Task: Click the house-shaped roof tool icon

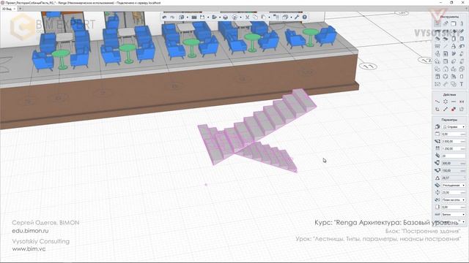Action: point(446,69)
